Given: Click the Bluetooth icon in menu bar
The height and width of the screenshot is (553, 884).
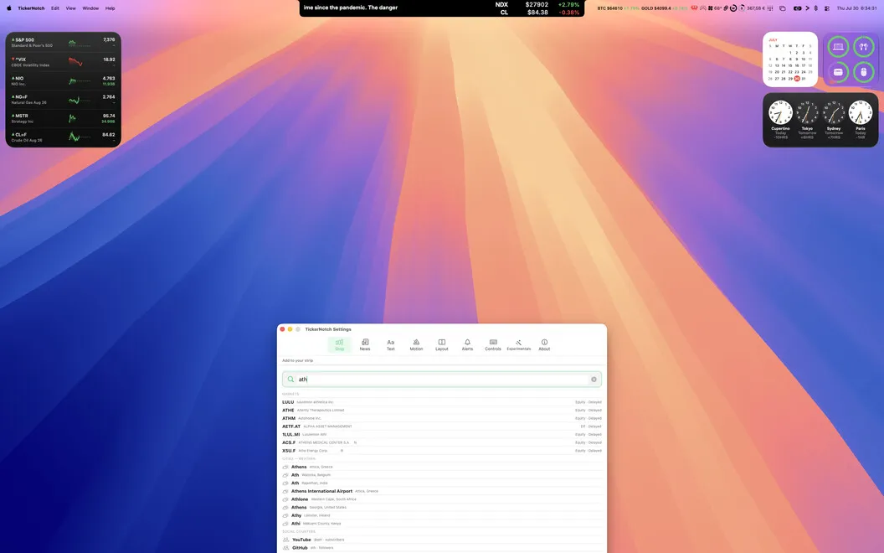Looking at the screenshot, I should 815,8.
